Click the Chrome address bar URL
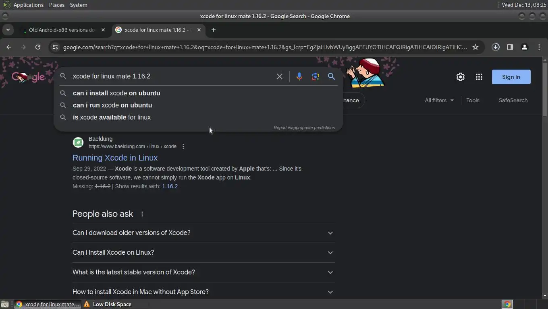Screen dimensions: 548x309 pyautogui.click(x=265, y=47)
